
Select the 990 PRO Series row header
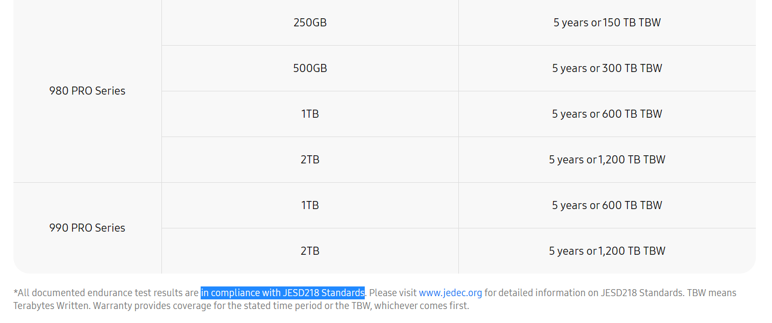[87, 228]
